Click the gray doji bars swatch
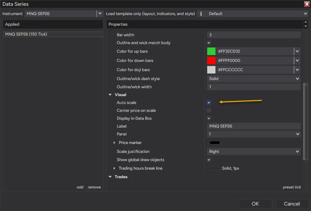Screen dimensions: 311x211 [x=211, y=70]
